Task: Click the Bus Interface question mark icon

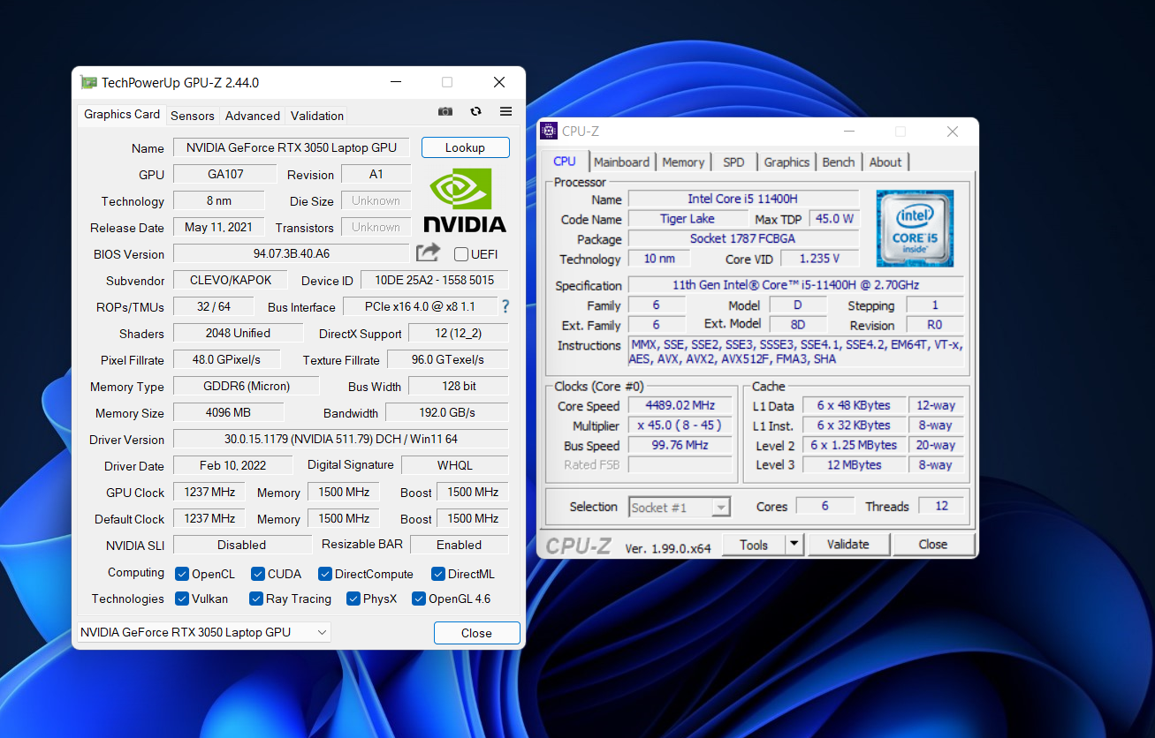Action: [x=505, y=306]
